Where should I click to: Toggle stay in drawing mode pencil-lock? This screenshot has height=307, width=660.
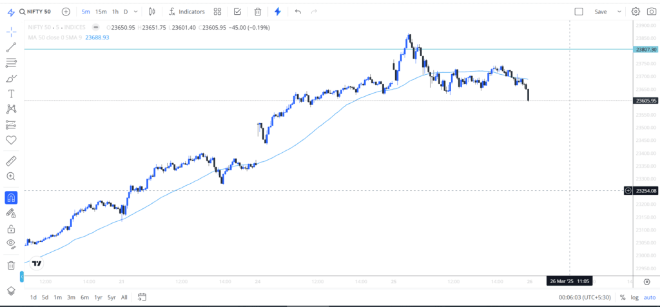click(x=12, y=213)
